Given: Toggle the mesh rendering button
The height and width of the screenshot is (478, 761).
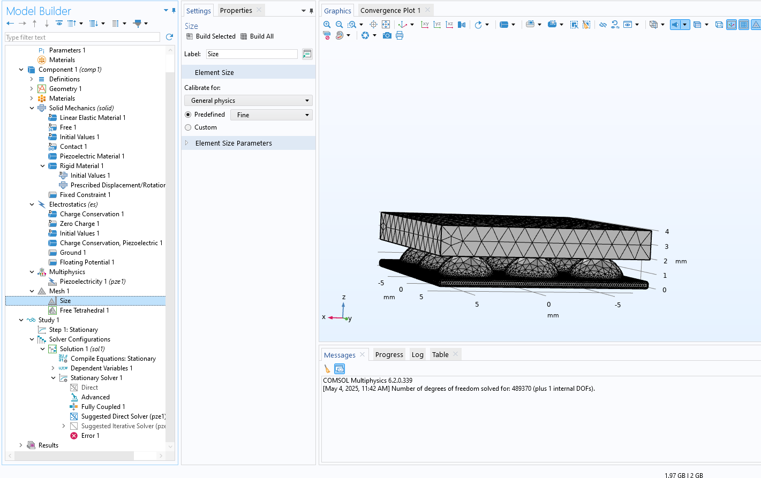Looking at the screenshot, I should click(756, 25).
